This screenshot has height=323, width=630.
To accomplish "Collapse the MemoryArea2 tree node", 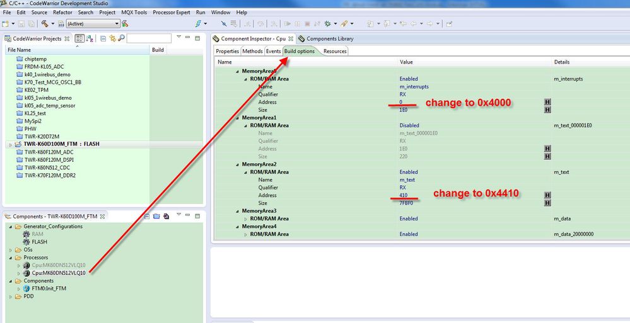I will pos(237,164).
